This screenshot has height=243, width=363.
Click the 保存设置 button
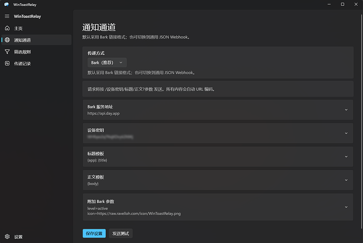click(x=94, y=234)
